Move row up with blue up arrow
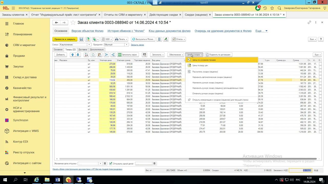This screenshot has width=328, height=184. point(73,55)
